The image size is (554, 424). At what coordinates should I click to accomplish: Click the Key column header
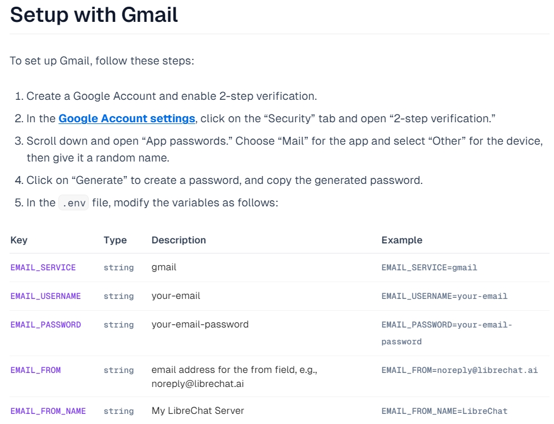click(x=19, y=240)
